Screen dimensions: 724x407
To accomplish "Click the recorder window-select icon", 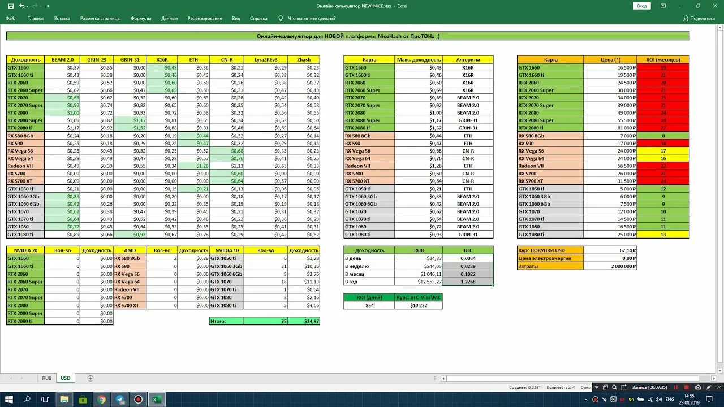I will [x=605, y=387].
